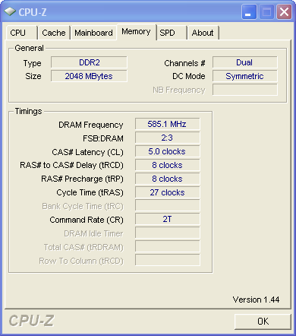Click the empty Total CAS# (tRDRAM) field

[167, 246]
